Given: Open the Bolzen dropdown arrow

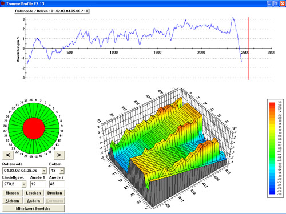Looking at the screenshot, I should pyautogui.click(x=62, y=171).
